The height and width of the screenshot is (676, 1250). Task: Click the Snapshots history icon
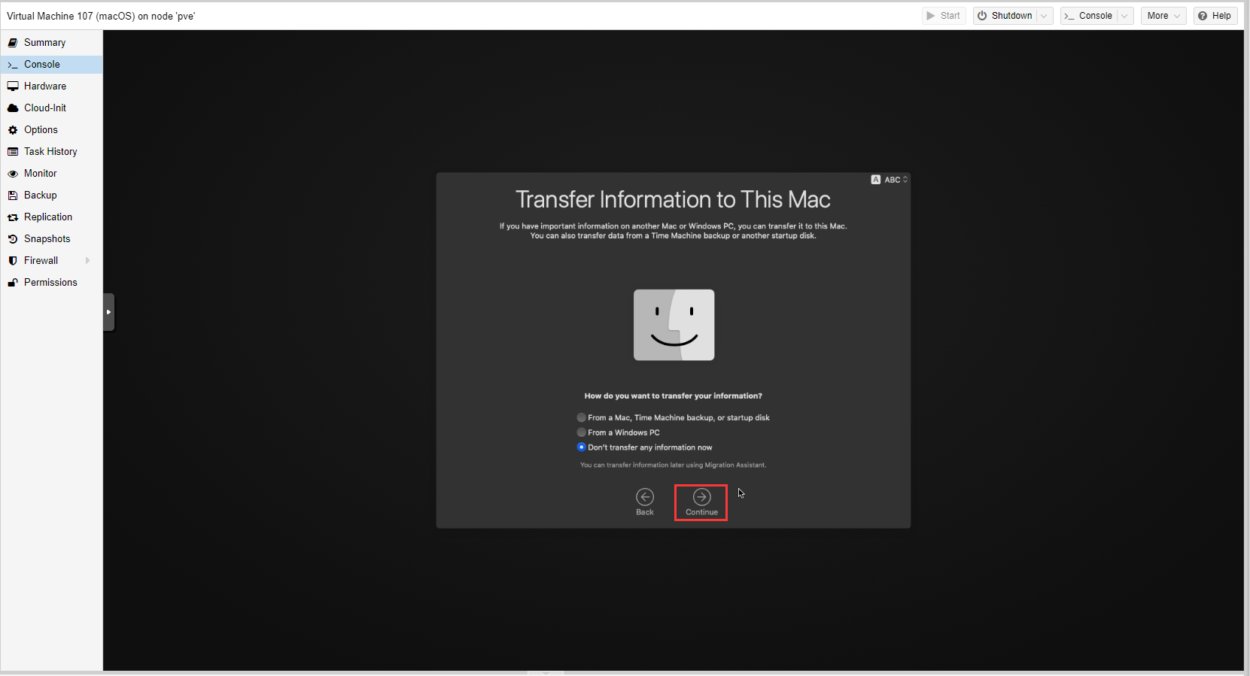coord(13,239)
